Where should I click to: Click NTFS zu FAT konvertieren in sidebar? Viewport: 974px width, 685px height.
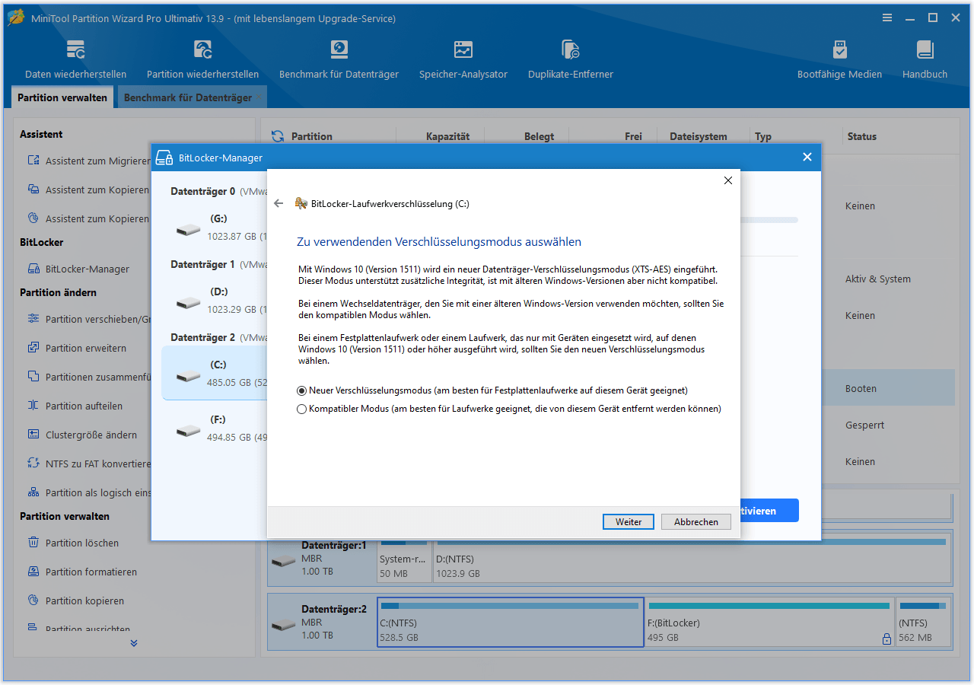(x=88, y=464)
